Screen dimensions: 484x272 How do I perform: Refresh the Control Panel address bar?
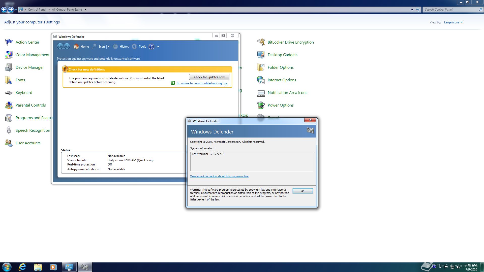click(x=418, y=10)
